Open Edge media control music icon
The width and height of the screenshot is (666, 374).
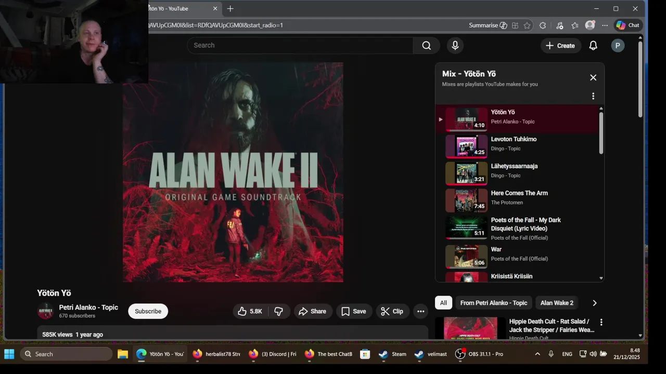(559, 25)
